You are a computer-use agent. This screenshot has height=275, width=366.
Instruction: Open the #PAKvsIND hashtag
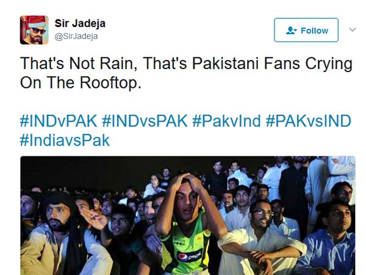pyautogui.click(x=308, y=121)
